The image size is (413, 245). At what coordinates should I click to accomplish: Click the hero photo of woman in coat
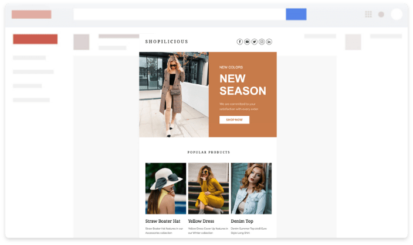(x=174, y=95)
